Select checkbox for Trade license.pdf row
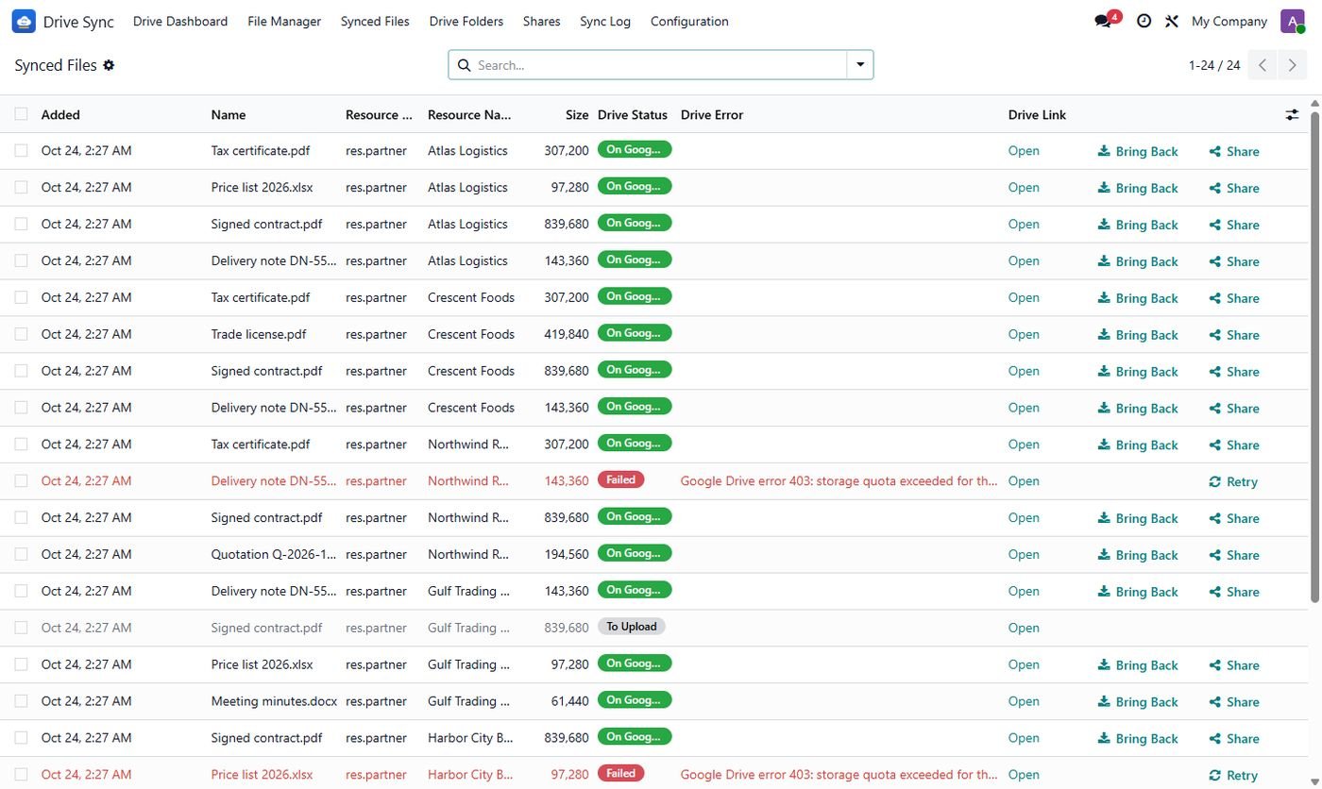The width and height of the screenshot is (1322, 789). (21, 334)
